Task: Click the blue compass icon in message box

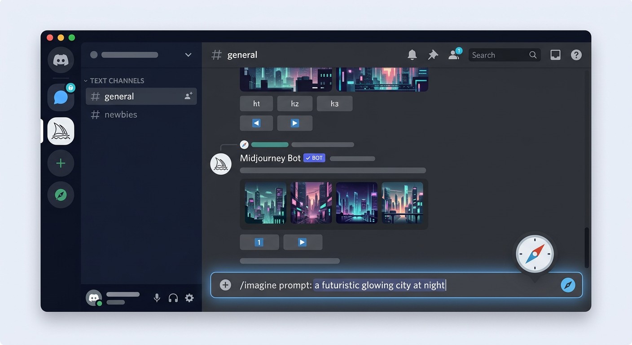Action: [x=568, y=285]
